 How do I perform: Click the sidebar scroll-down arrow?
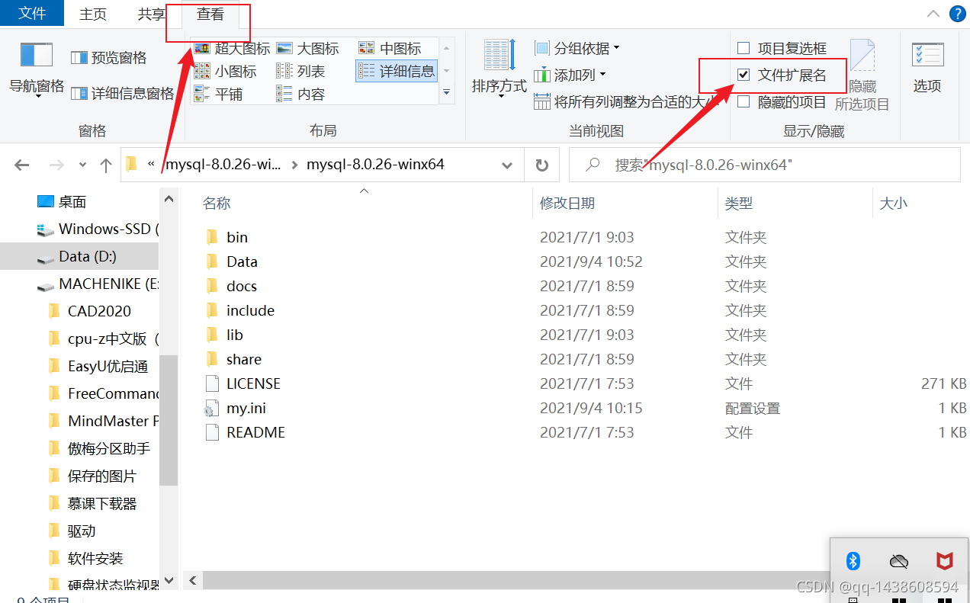169,581
